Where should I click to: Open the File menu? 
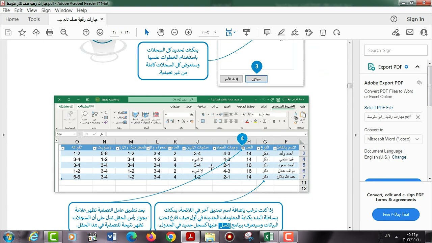(x=6, y=10)
